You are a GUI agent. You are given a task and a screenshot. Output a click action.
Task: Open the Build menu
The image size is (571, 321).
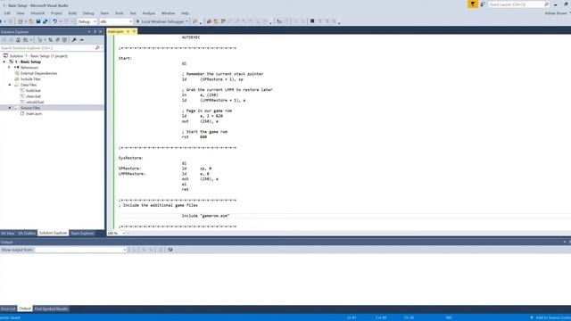point(72,13)
